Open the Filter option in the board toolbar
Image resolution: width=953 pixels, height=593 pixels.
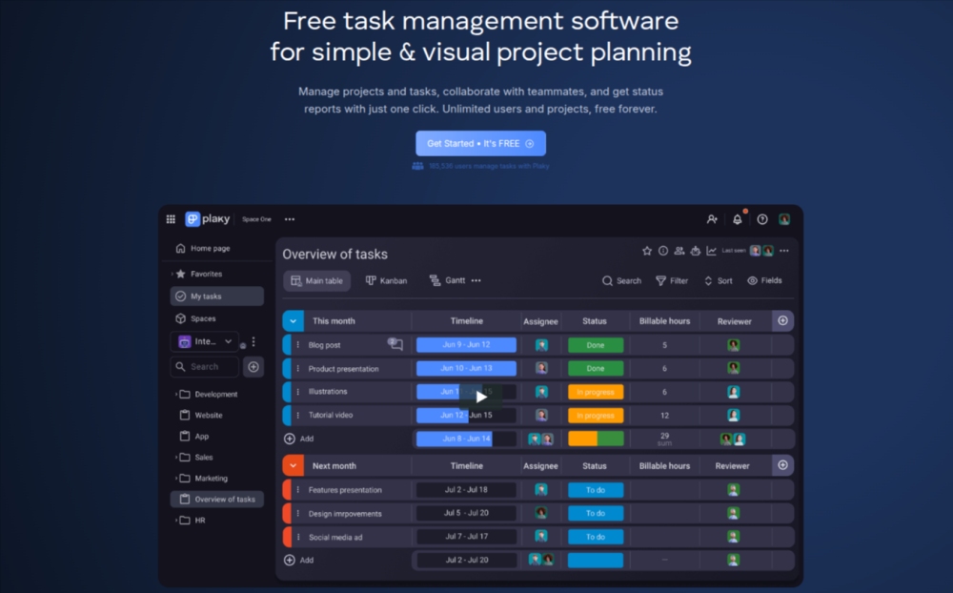(x=672, y=281)
